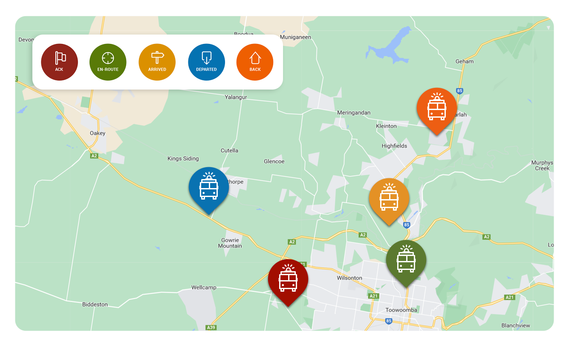
Task: Set status to EN-ROUTE
Action: pos(108,62)
